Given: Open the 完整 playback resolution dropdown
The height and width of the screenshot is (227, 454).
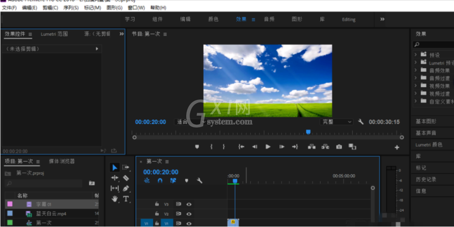Looking at the screenshot, I should point(336,122).
